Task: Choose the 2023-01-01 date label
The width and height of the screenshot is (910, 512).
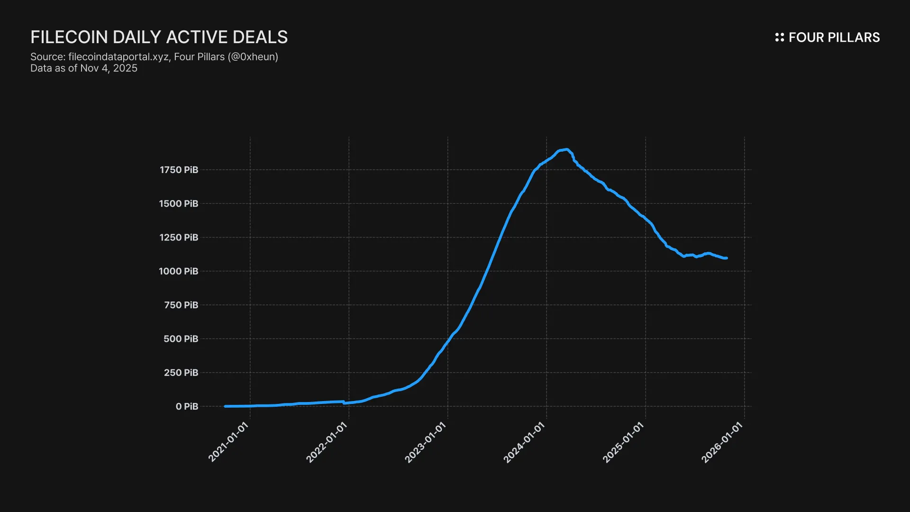Action: point(426,442)
